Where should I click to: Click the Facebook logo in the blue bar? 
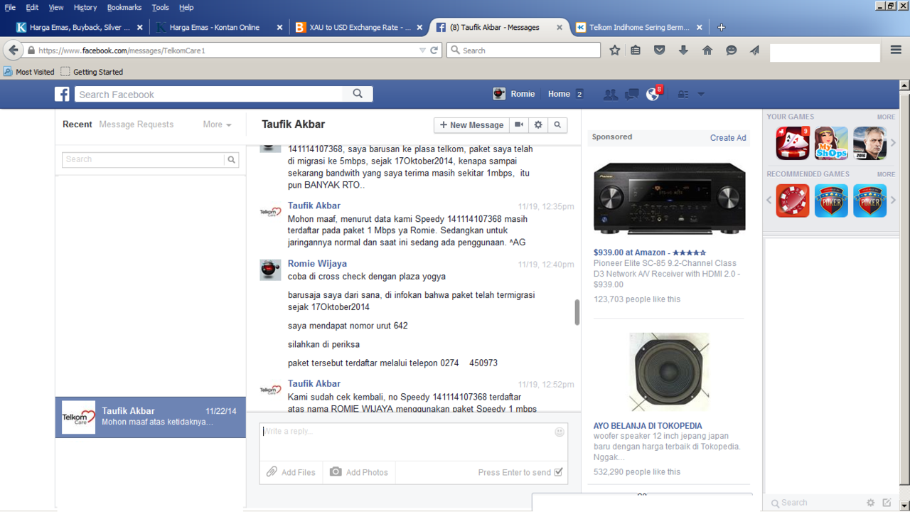click(63, 95)
